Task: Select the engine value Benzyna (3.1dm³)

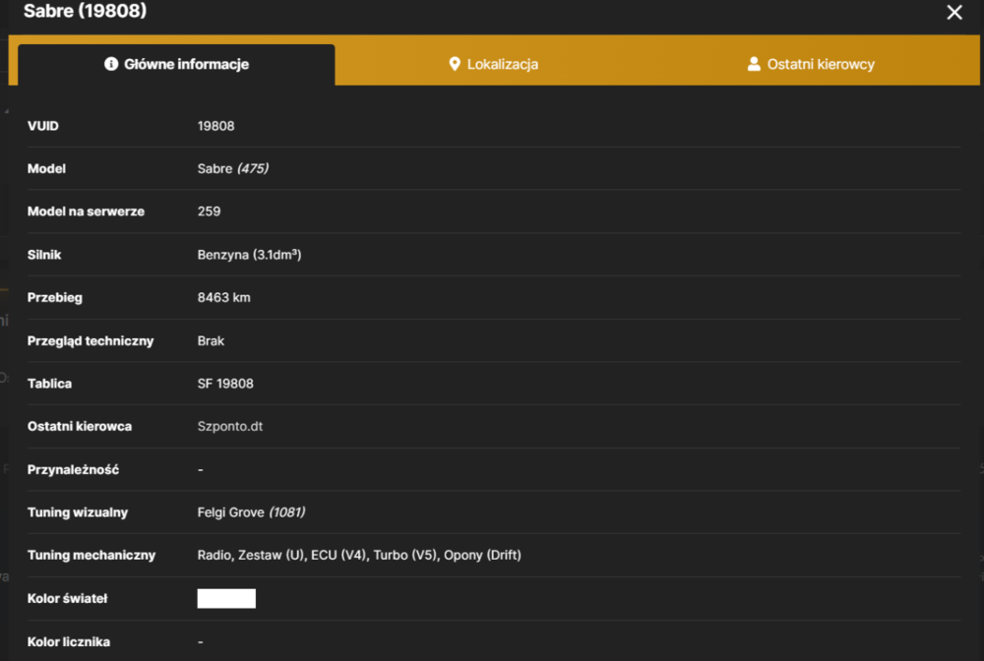Action: 249,255
